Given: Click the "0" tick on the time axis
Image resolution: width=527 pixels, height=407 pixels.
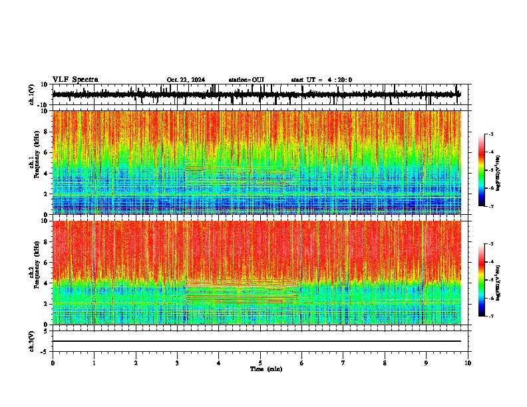Looking at the screenshot, I should point(53,363).
